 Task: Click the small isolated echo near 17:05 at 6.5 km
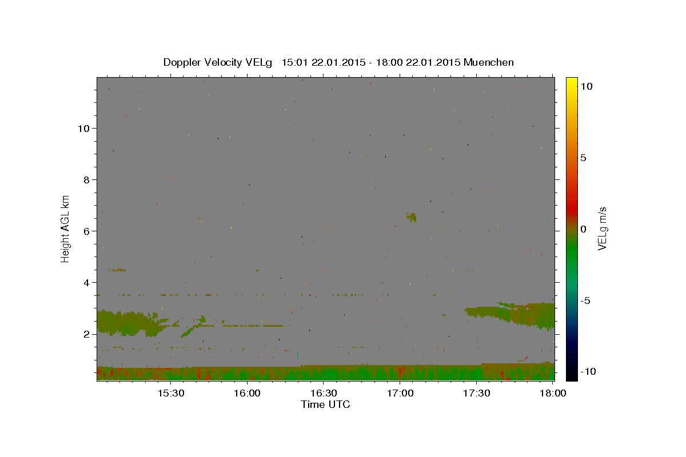[x=411, y=217]
